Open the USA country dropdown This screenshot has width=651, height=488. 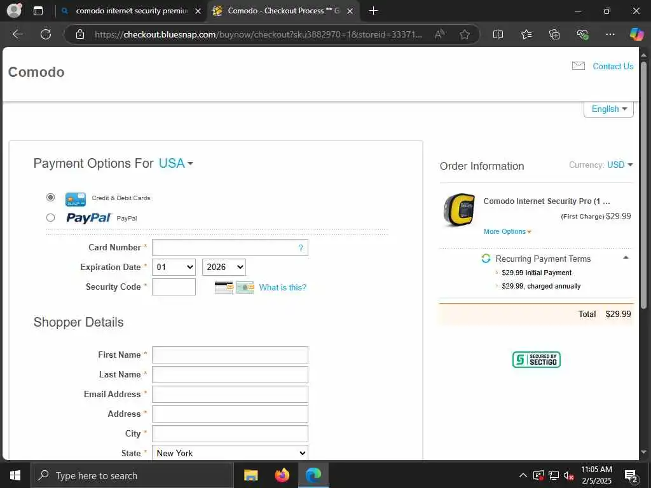point(175,163)
